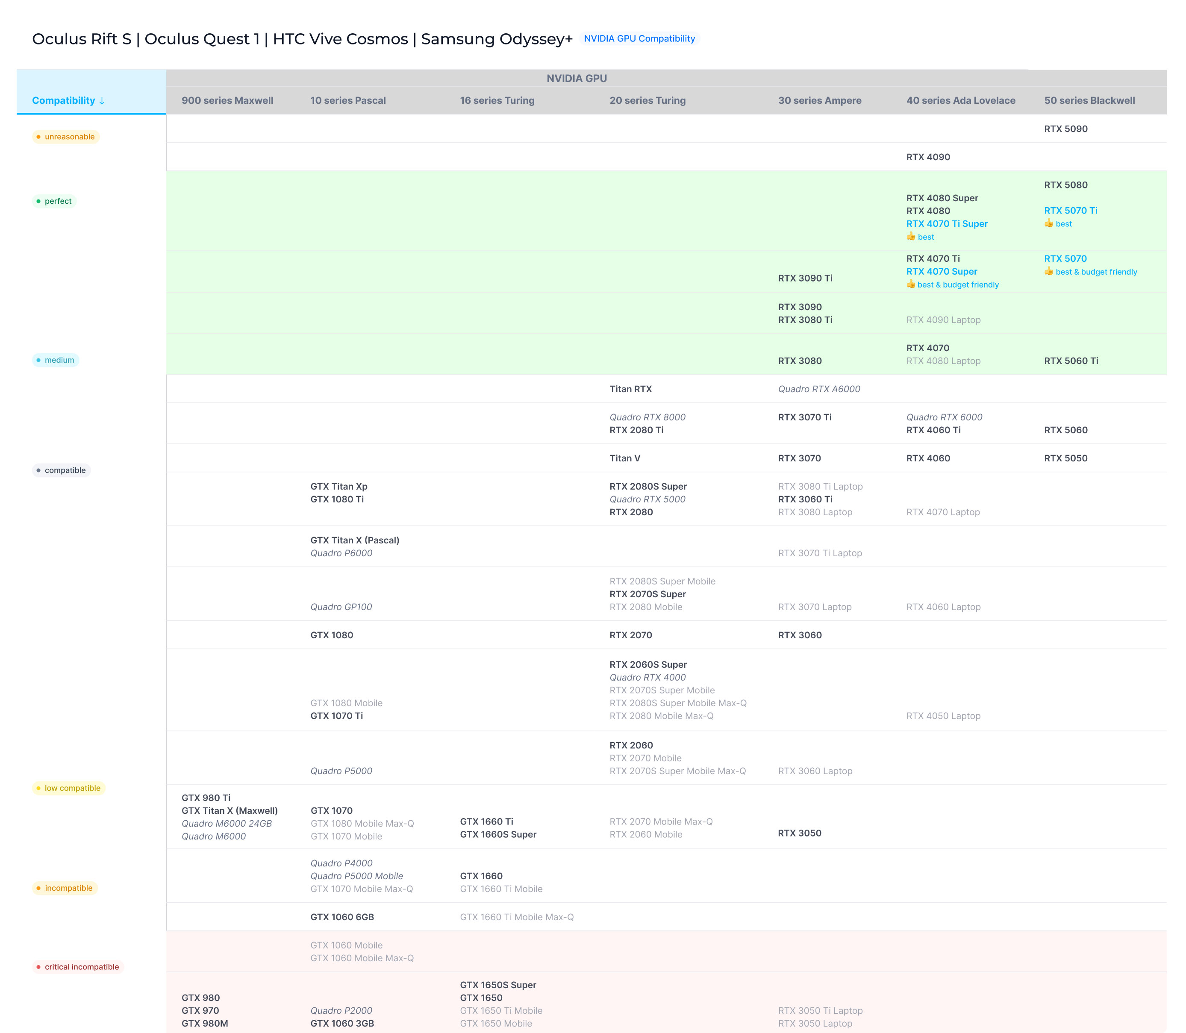
Task: Select the 30 series Ampere column header
Action: 819,100
